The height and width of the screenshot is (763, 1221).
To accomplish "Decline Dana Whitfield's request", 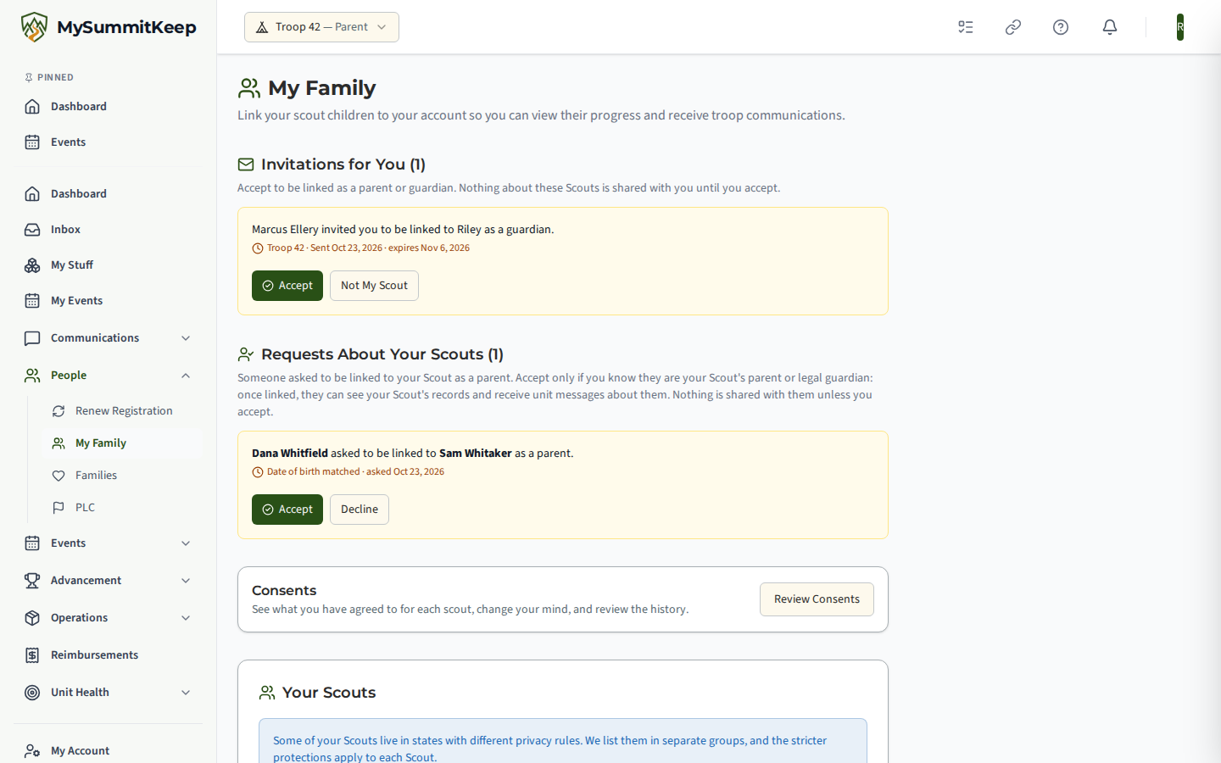I will pos(360,510).
